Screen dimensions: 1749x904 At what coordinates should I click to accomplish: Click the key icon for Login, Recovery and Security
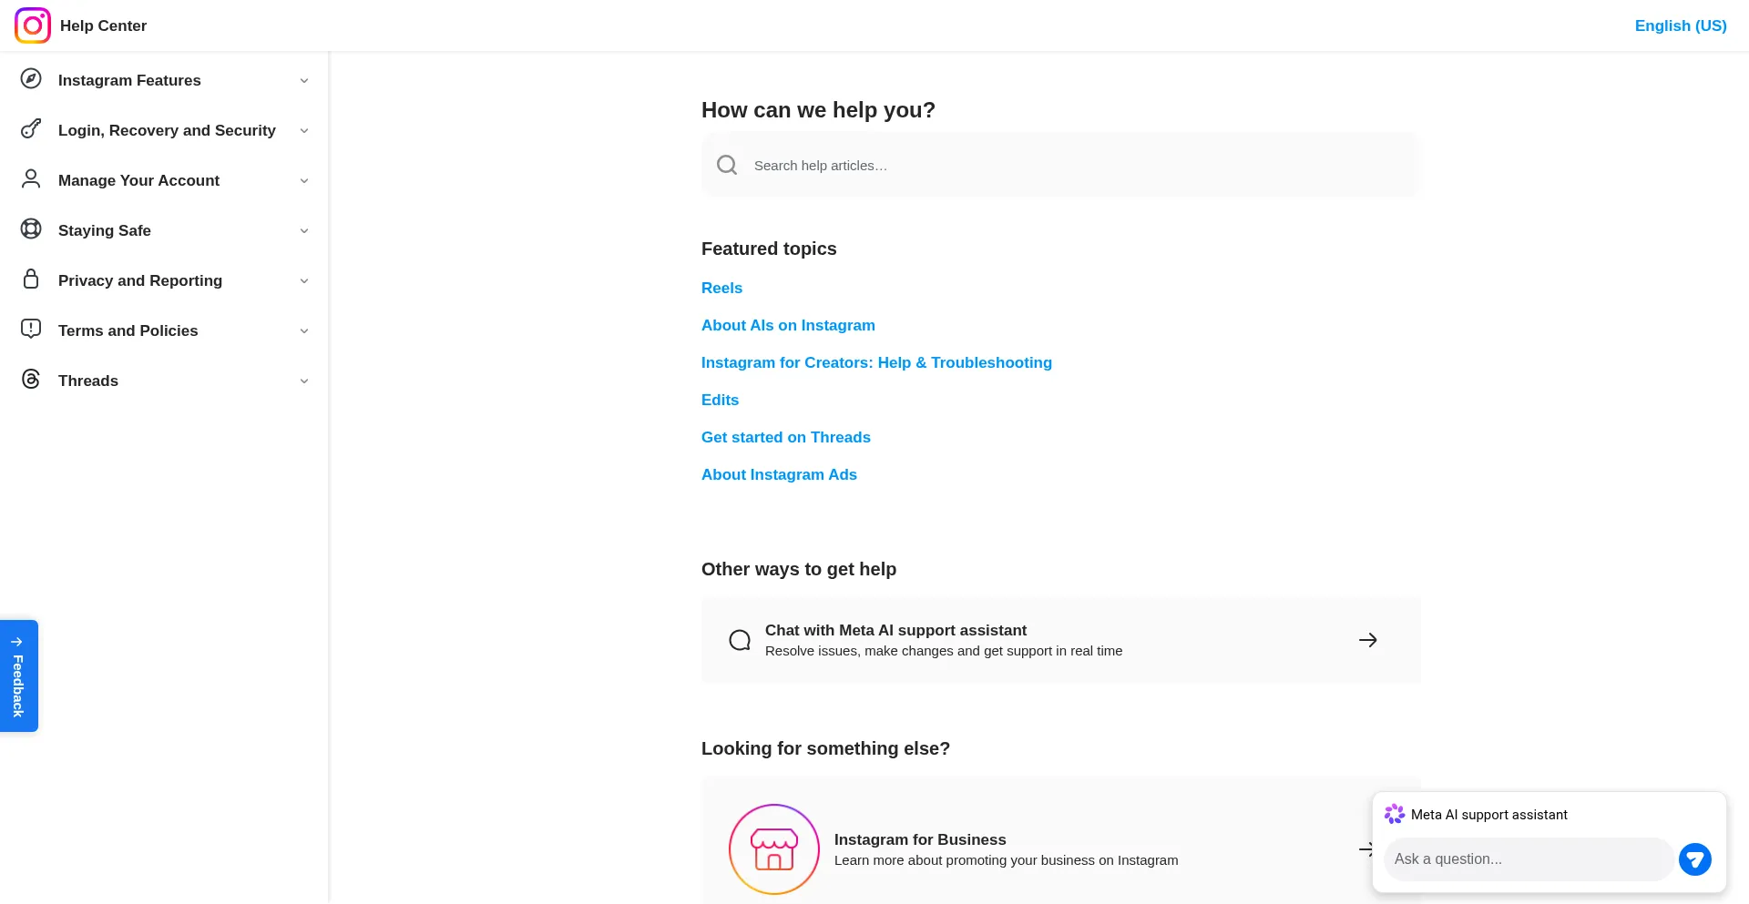tap(31, 128)
